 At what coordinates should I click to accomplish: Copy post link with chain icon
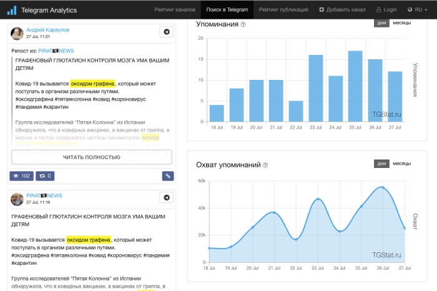[168, 176]
